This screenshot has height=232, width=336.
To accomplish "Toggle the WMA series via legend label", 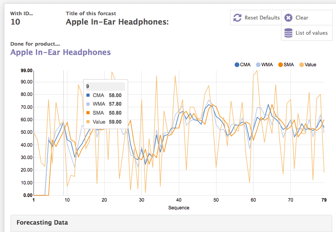I will [x=267, y=65].
